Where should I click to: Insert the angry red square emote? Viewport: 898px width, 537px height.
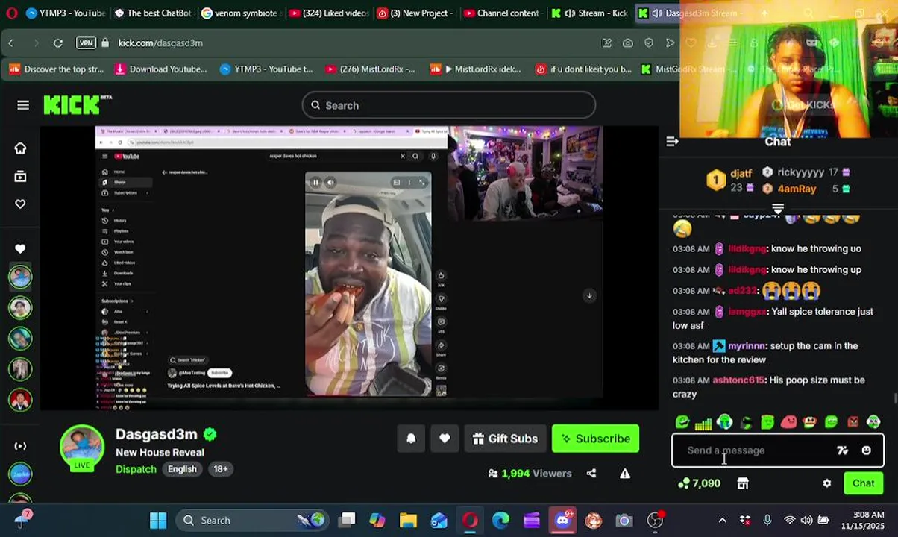point(853,422)
